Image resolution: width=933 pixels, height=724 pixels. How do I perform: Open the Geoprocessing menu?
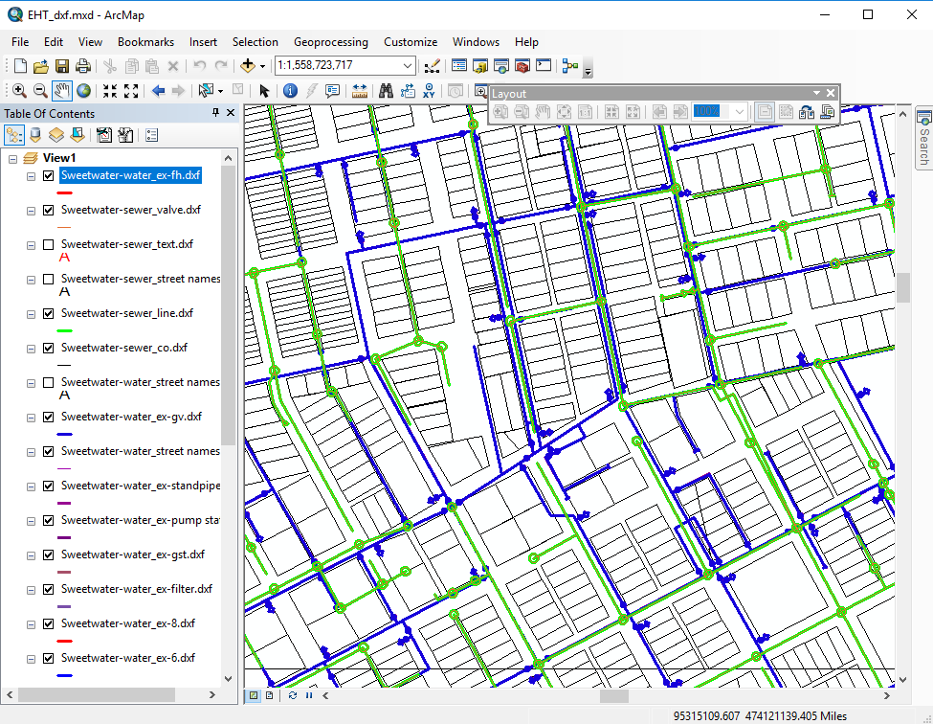tap(330, 42)
